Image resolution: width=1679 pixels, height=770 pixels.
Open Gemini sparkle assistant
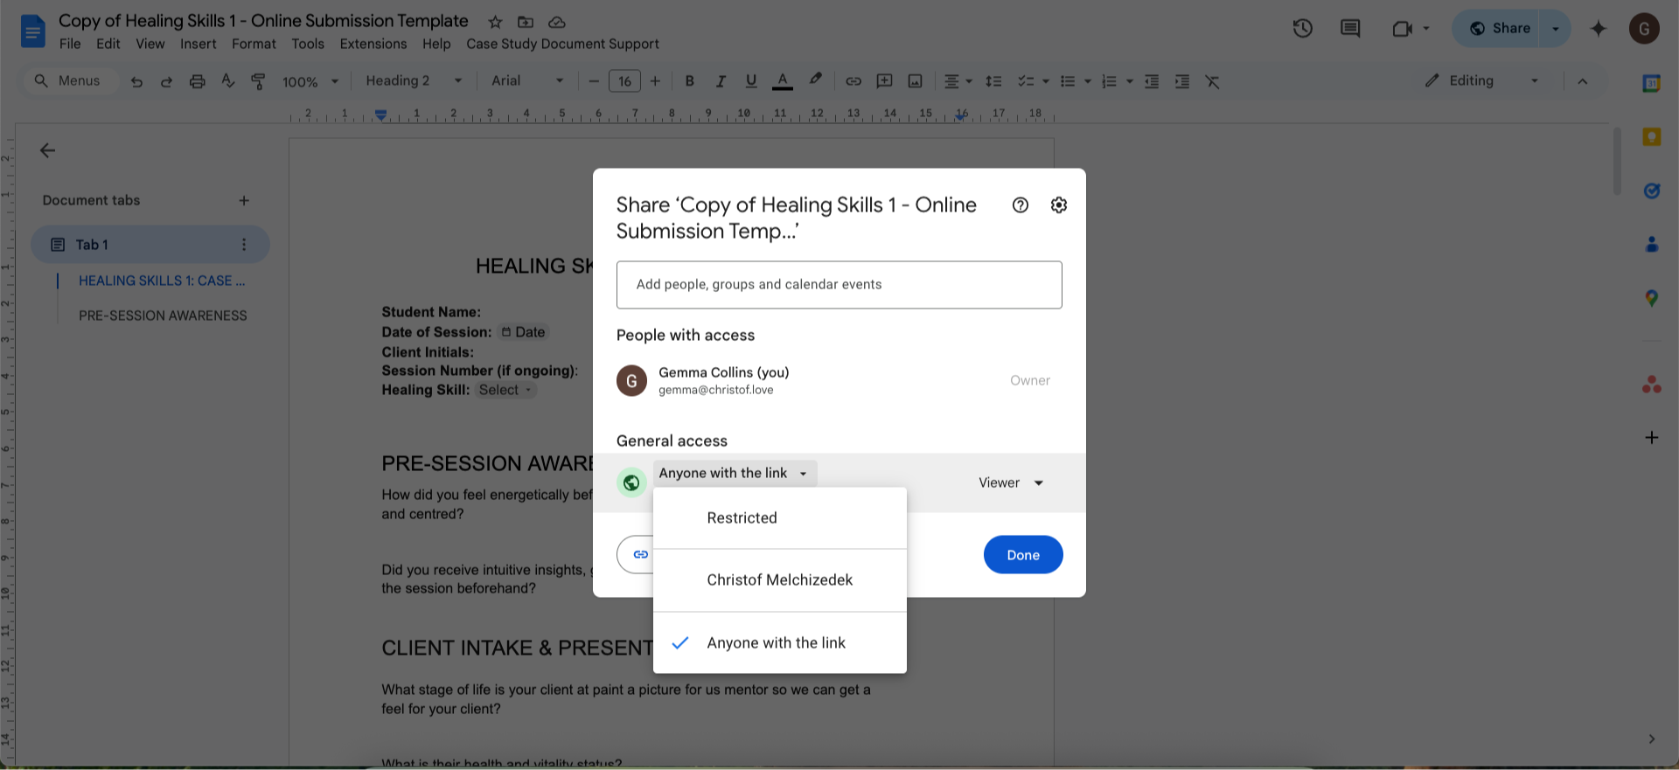[x=1599, y=29]
